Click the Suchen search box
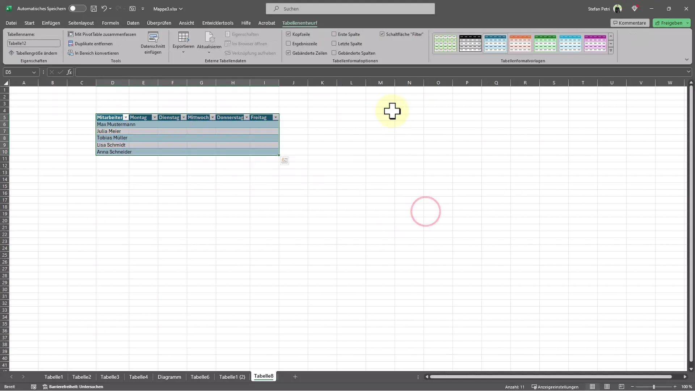The width and height of the screenshot is (695, 391). point(350,9)
